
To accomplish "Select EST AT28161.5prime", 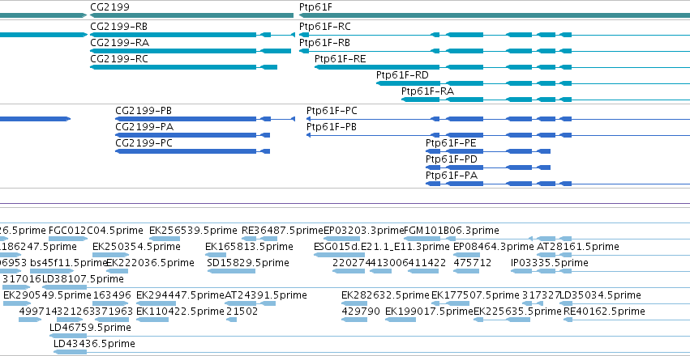I will [x=614, y=255].
